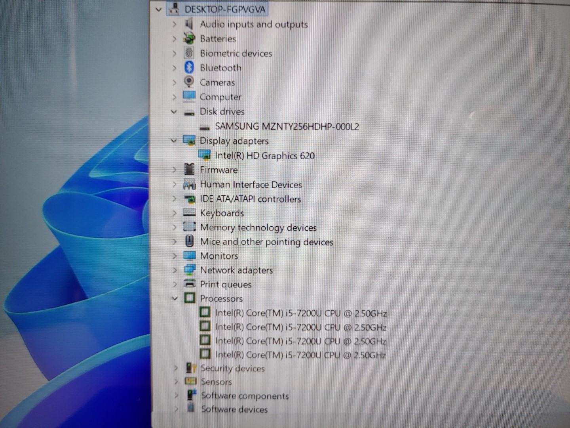Screen dimensions: 570x428
Task: Click the Batteries category icon
Action: [x=189, y=38]
